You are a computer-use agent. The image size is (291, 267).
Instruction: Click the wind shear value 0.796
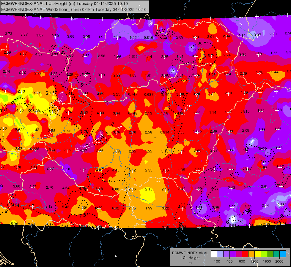pyautogui.click(x=133, y=56)
